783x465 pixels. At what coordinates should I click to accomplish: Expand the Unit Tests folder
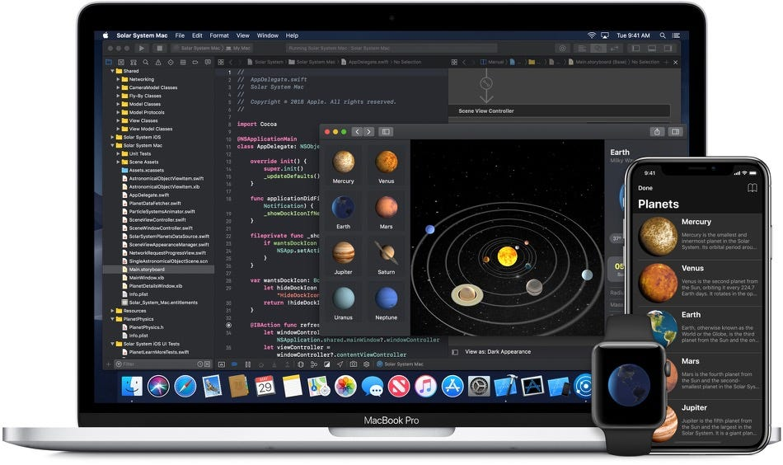click(x=119, y=154)
